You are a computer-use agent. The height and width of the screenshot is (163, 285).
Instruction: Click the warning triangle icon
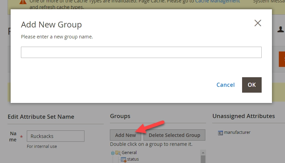[x=23, y=2]
